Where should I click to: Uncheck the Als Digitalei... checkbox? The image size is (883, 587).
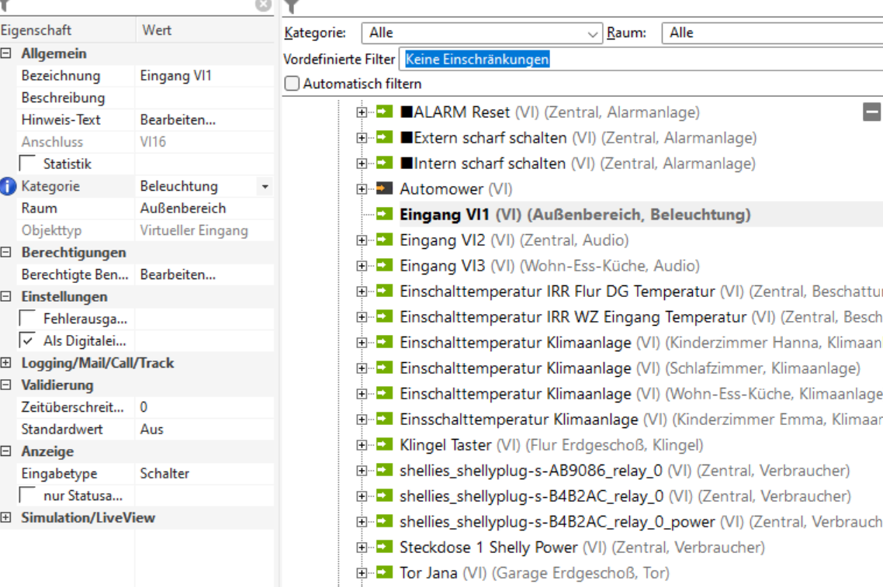(x=27, y=340)
